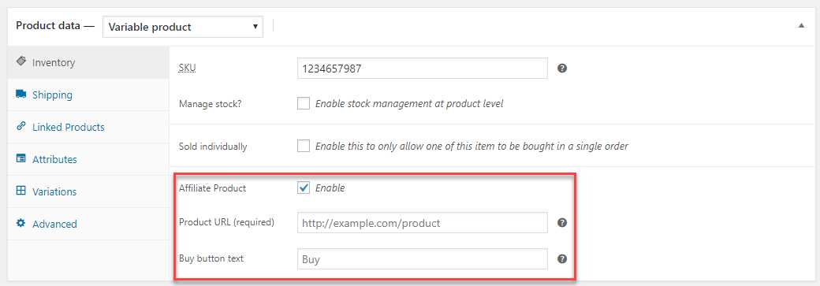Click the Variations grid icon
820x286 pixels.
21,191
